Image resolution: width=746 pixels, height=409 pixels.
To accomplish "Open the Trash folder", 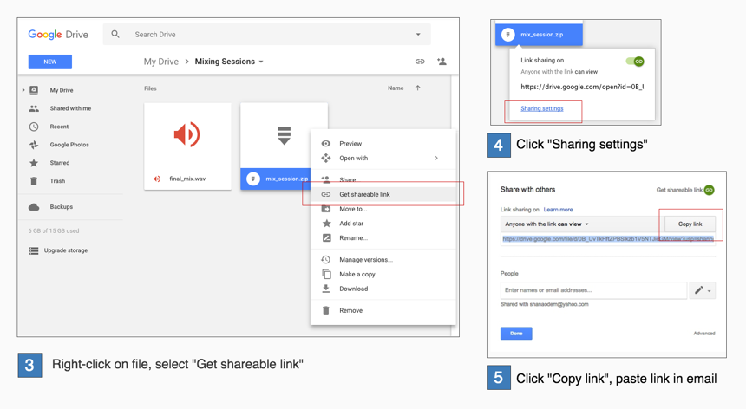I will tap(57, 181).
